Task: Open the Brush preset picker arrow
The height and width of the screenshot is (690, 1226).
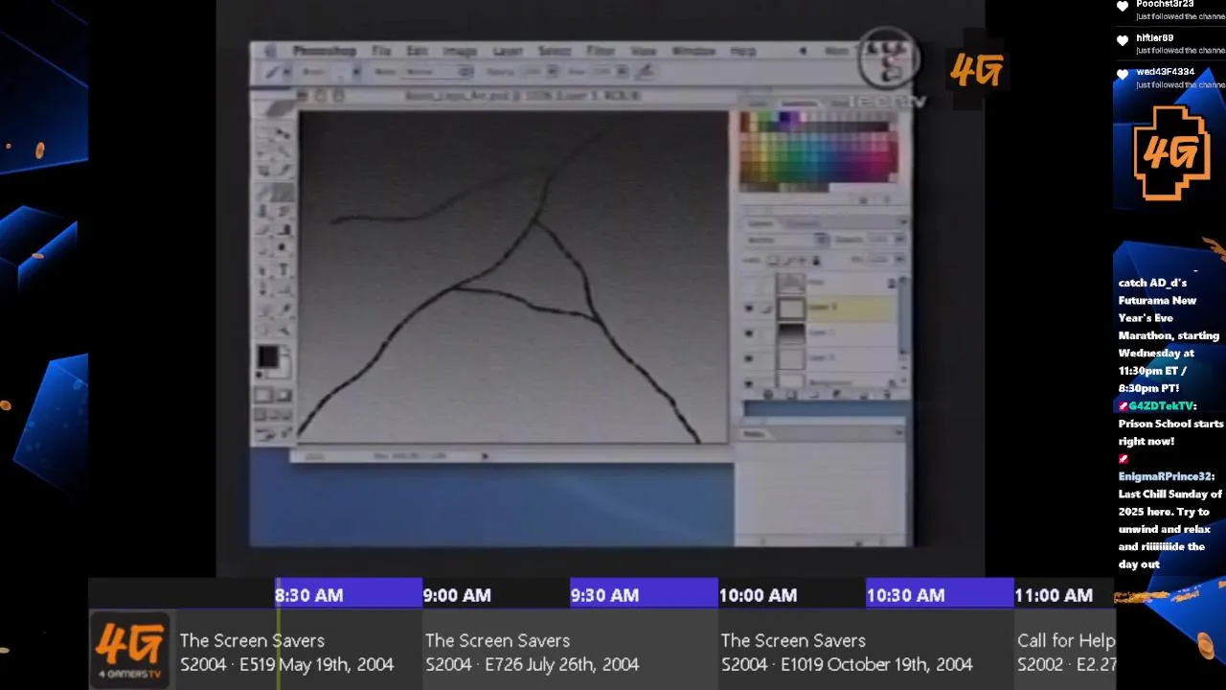Action: [x=355, y=72]
